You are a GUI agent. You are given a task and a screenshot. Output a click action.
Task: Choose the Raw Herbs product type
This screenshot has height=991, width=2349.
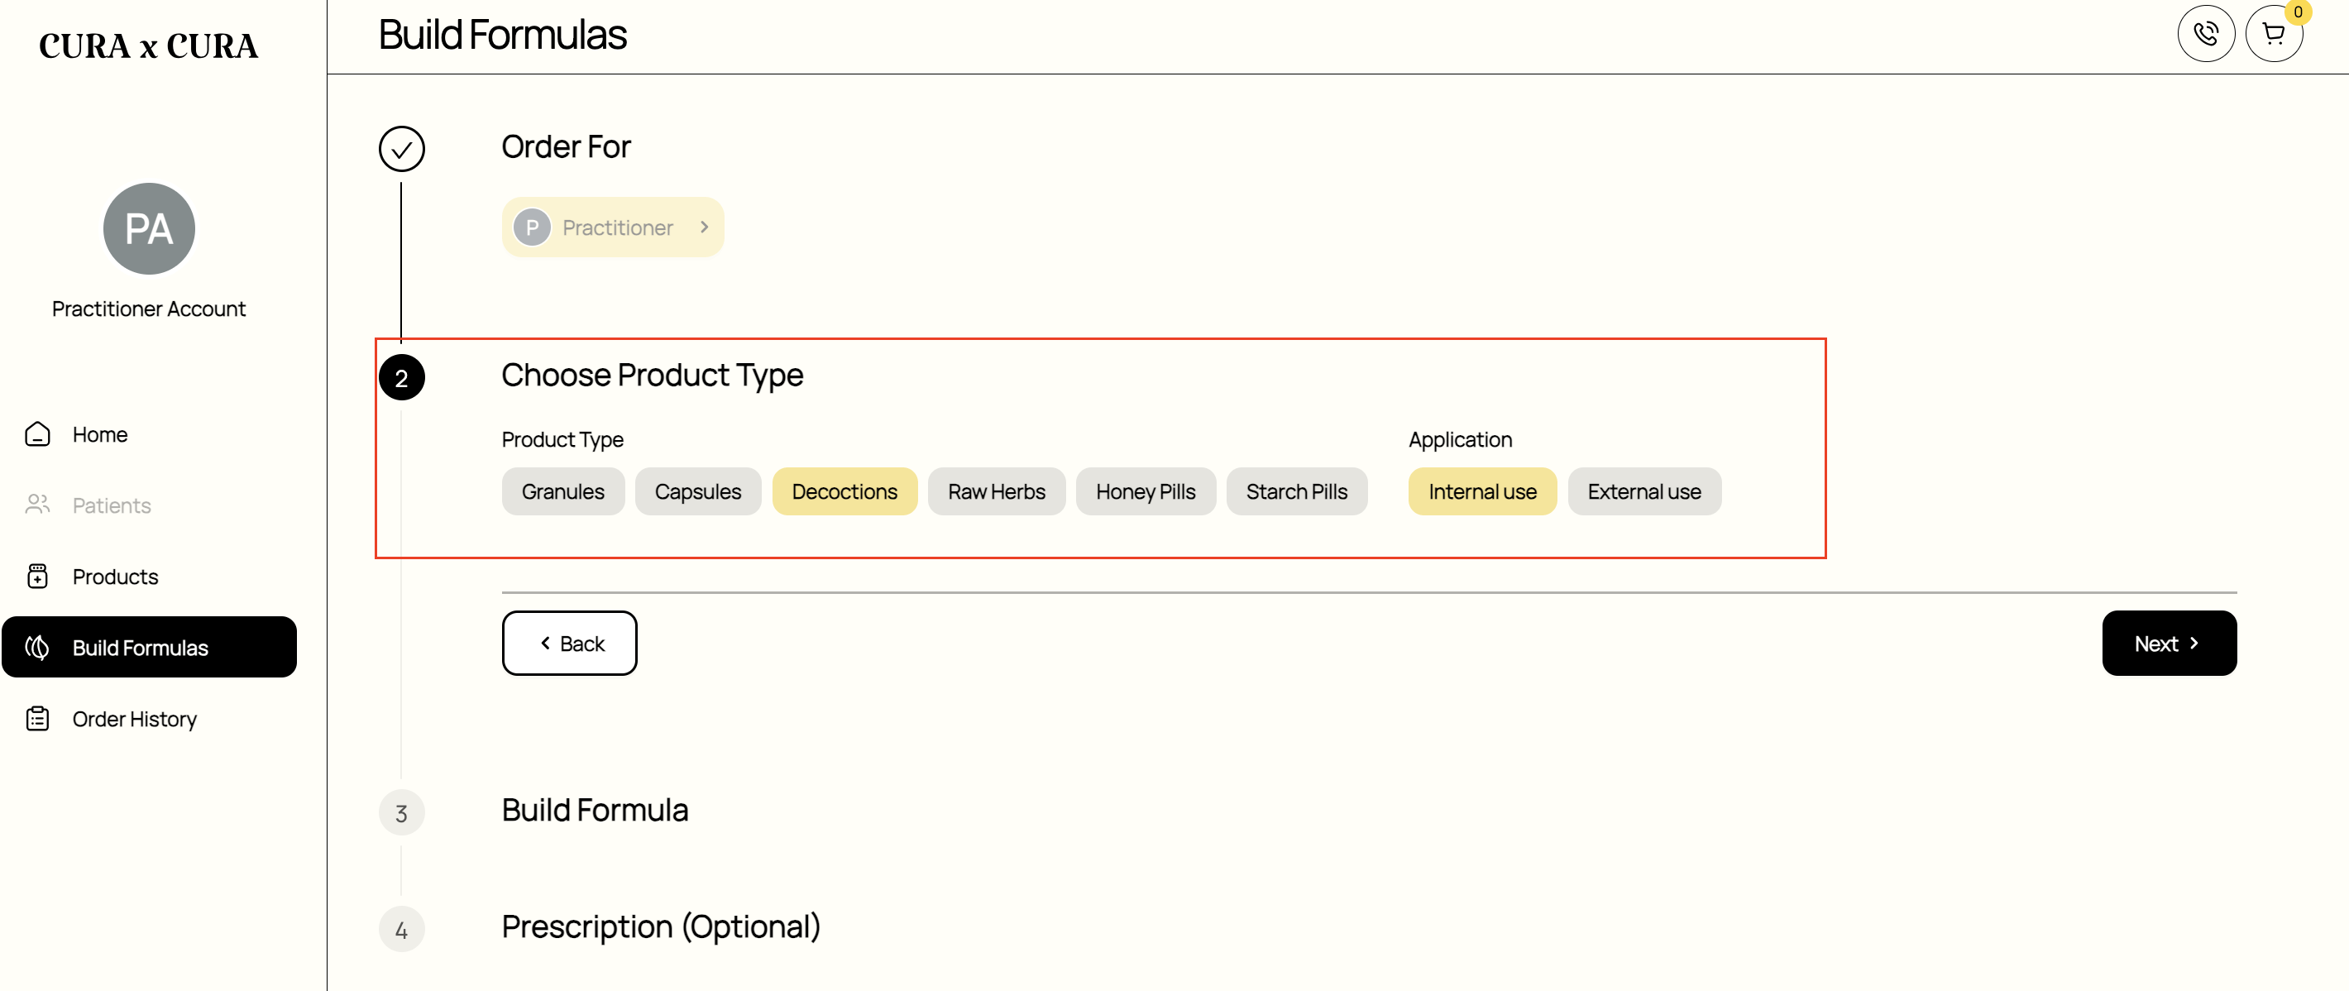click(996, 491)
